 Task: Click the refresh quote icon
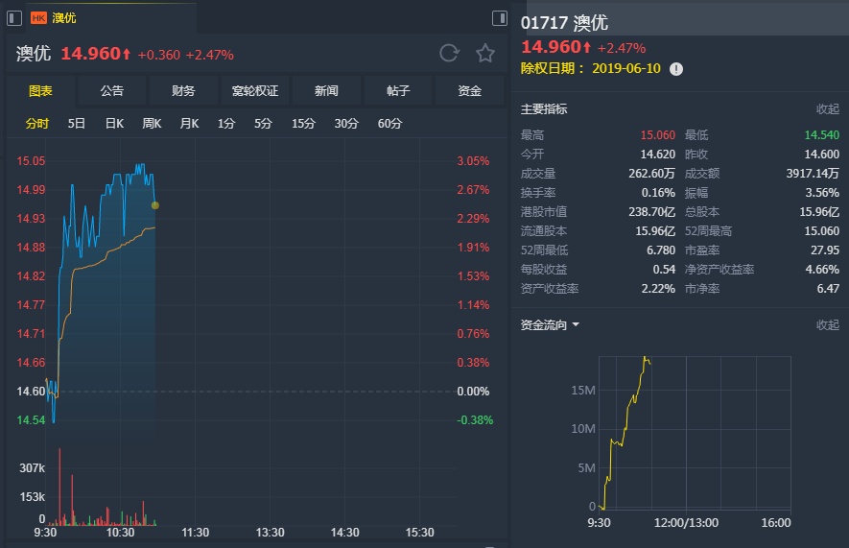(x=449, y=54)
